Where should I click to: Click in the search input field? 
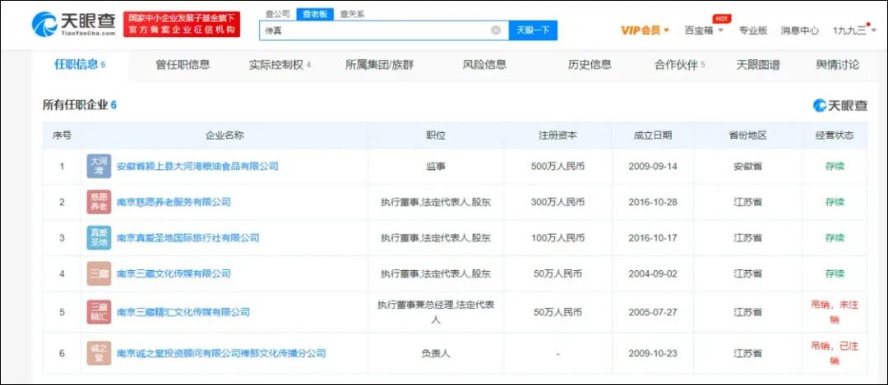(374, 30)
